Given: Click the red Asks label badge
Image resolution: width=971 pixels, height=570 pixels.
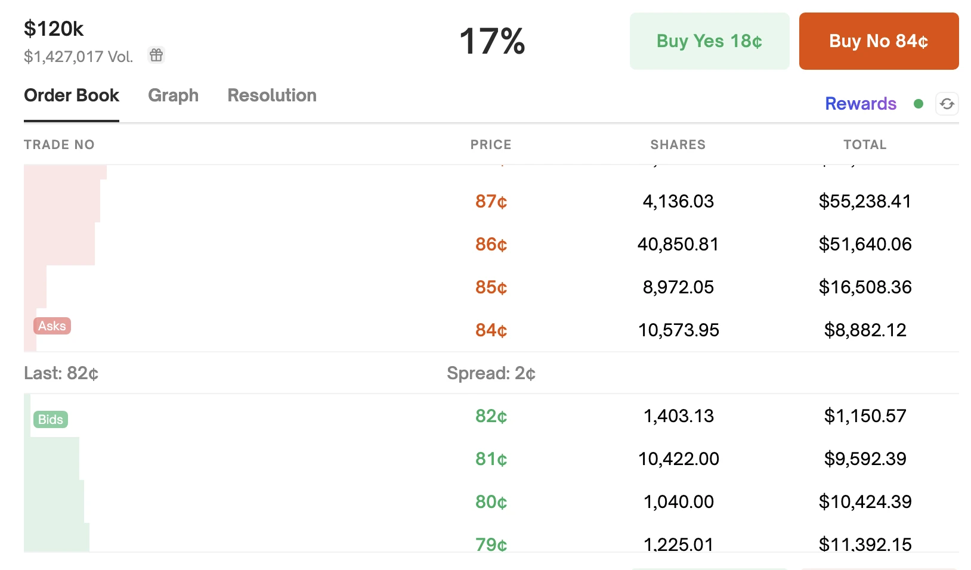Looking at the screenshot, I should [52, 326].
